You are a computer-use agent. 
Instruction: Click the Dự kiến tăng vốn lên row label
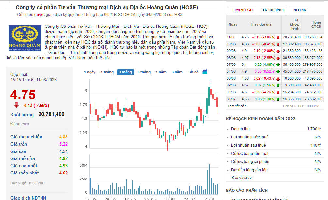249,170
